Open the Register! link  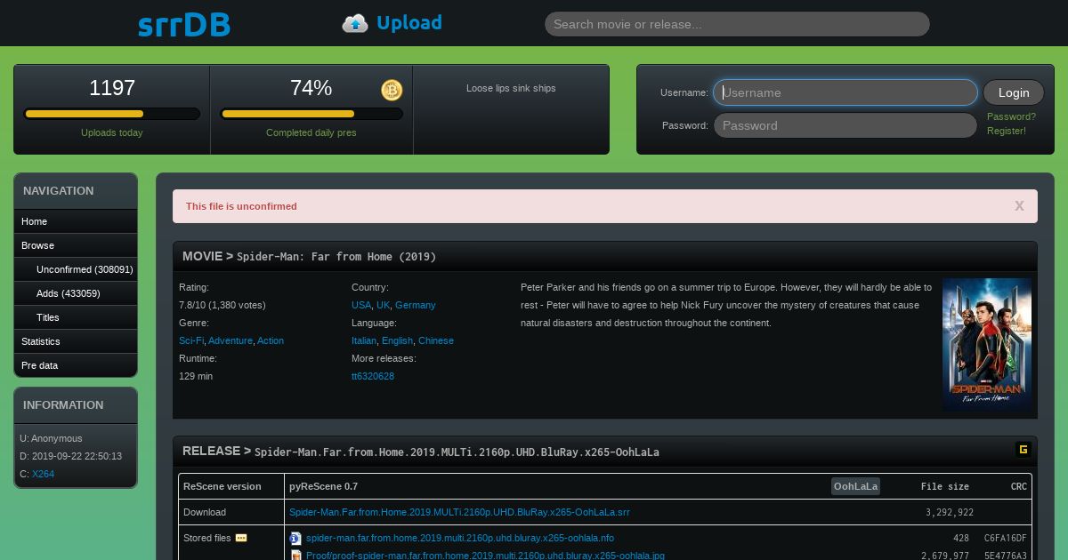pyautogui.click(x=1007, y=131)
